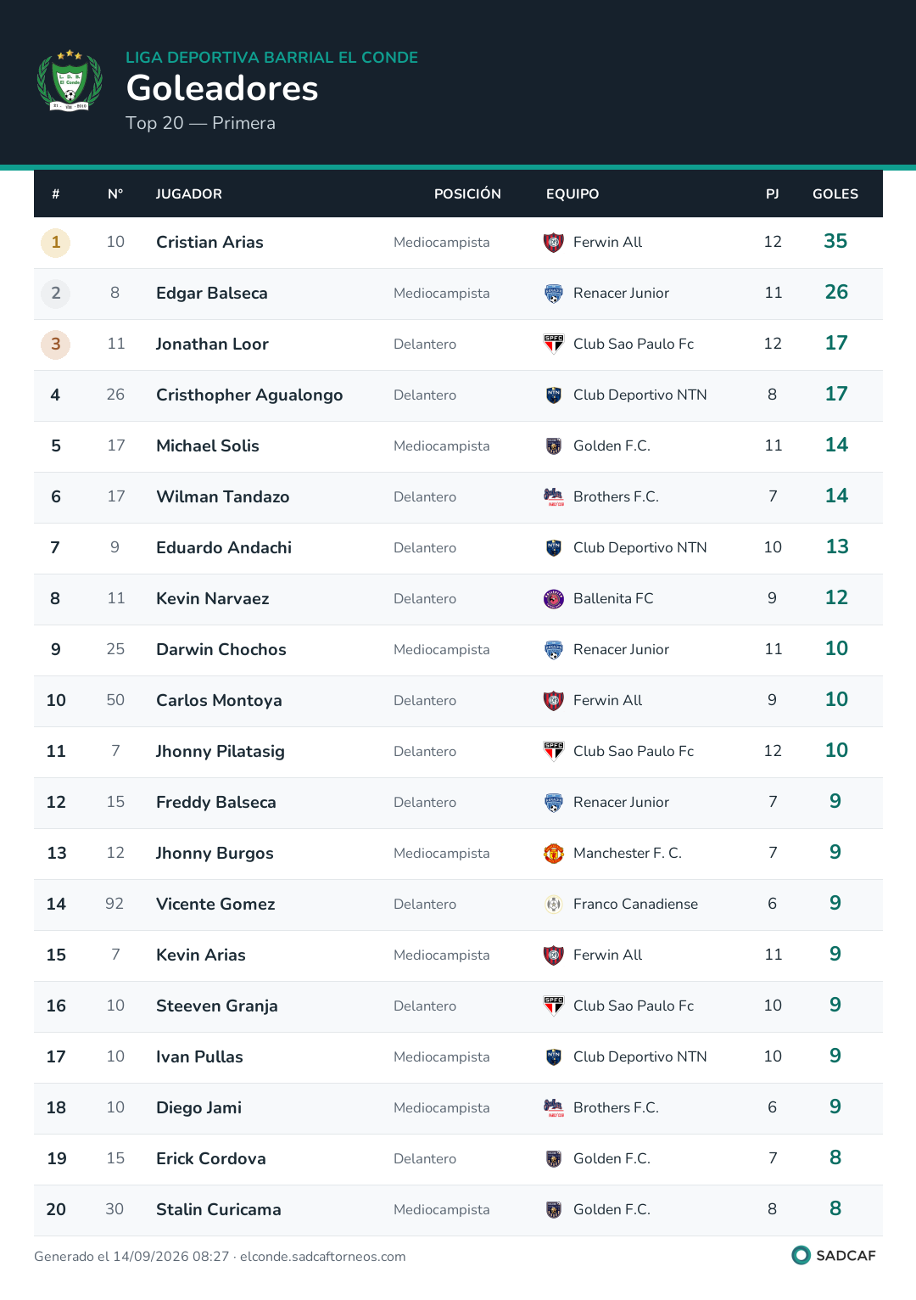
Task: Click Club Deportivo NTN badge beside Cristhopher Agualongo
Action: click(x=554, y=395)
